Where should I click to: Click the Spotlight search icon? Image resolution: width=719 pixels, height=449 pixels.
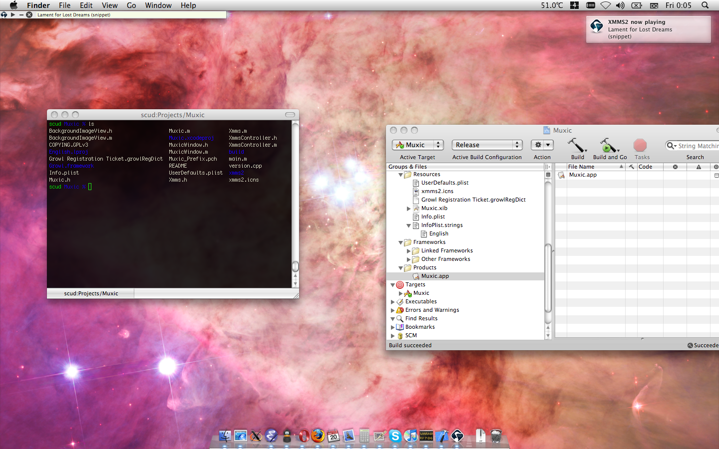click(x=705, y=5)
